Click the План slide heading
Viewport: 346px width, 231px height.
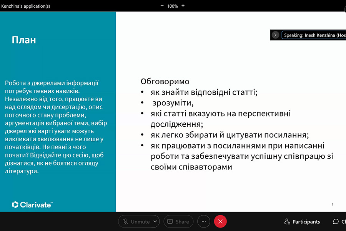click(x=24, y=40)
